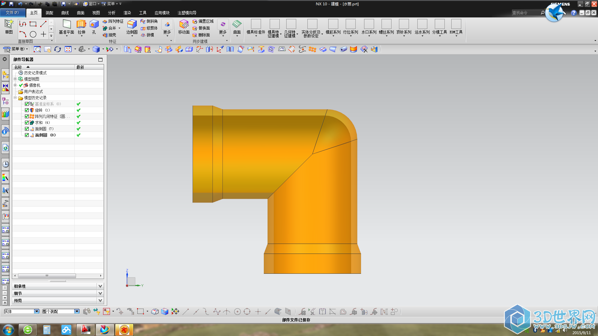Select the Datum Plane (基准平面) tool
This screenshot has width=598, height=336.
click(66, 27)
